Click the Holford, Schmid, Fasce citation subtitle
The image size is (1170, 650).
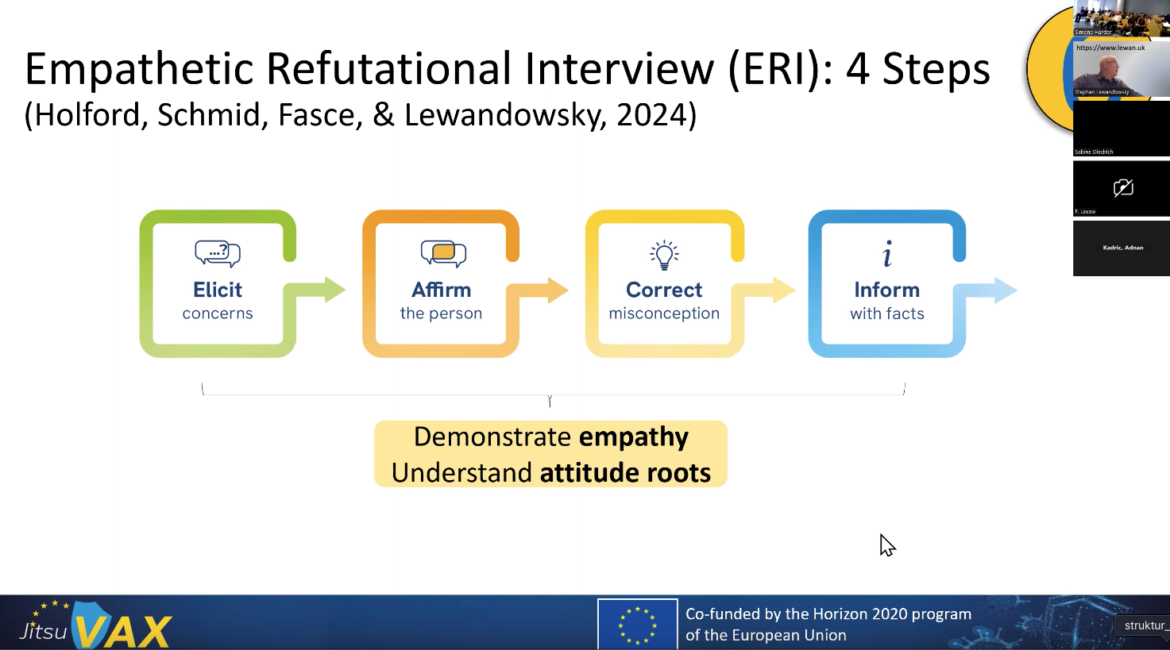(x=360, y=115)
